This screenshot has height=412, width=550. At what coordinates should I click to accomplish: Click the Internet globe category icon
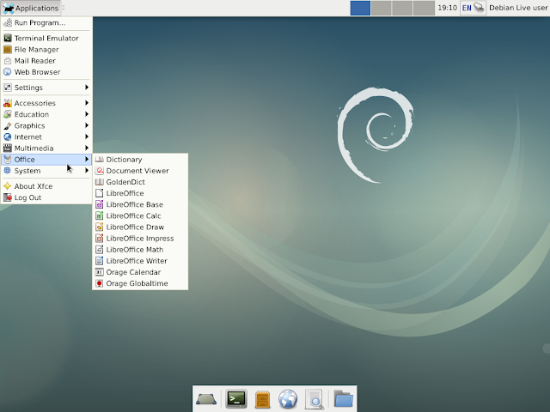[x=8, y=136]
